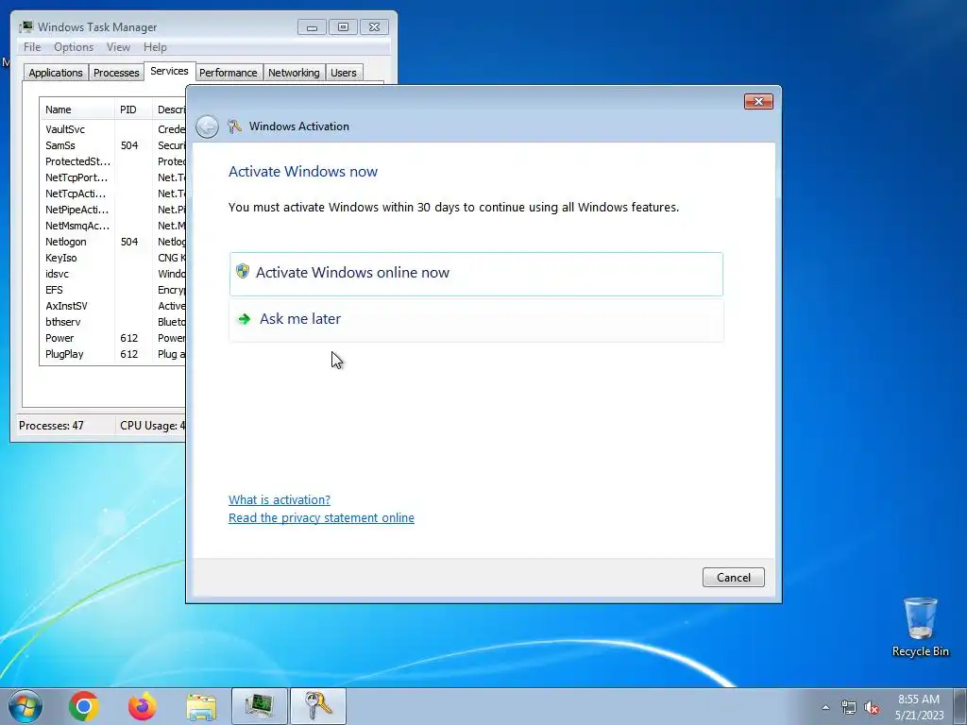Open the clock showing 8:55 AM
The image size is (967, 725).
coord(919,707)
